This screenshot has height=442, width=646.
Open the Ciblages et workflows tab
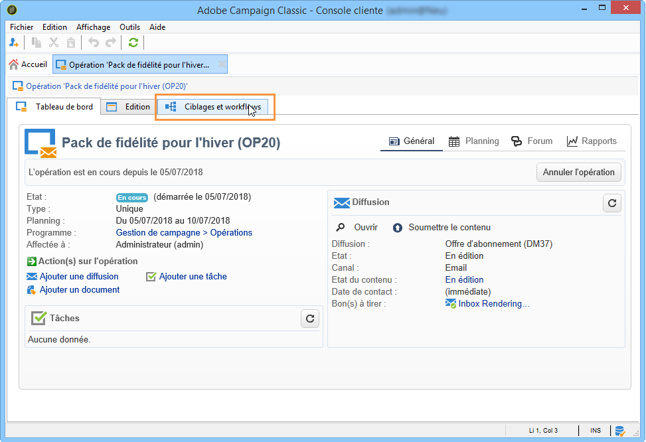[x=213, y=107]
